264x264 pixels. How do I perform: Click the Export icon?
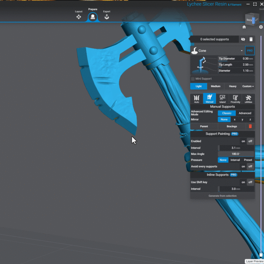[107, 16]
